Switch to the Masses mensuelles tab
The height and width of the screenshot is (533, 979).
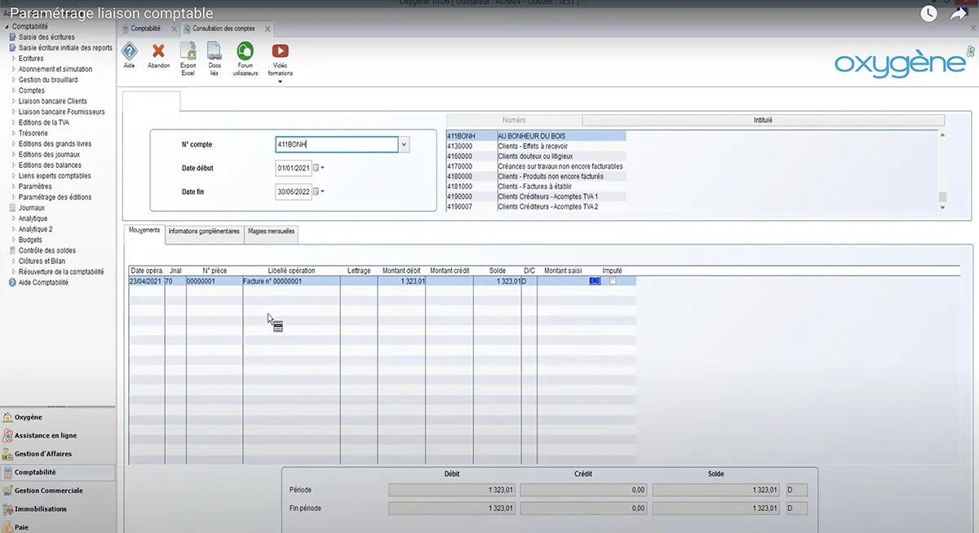click(x=272, y=231)
